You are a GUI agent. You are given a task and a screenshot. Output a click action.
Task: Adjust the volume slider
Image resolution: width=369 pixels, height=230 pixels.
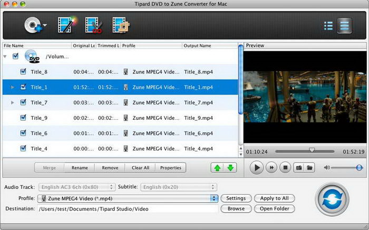(x=359, y=168)
